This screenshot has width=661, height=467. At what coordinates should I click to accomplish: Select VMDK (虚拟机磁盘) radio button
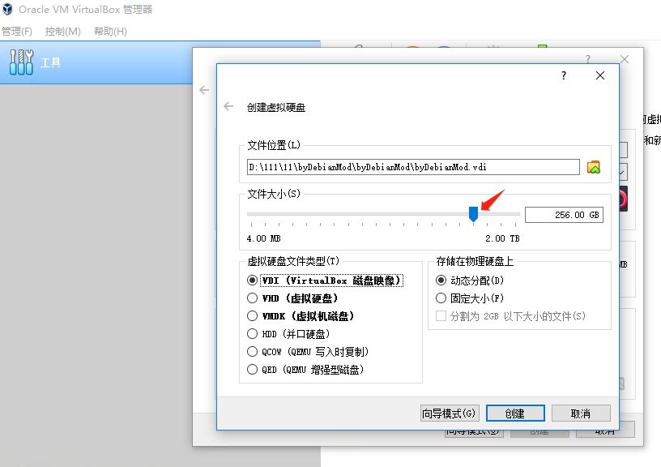252,316
